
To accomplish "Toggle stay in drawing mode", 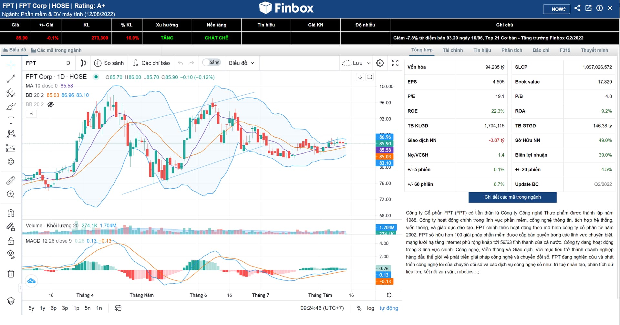I will [11, 227].
